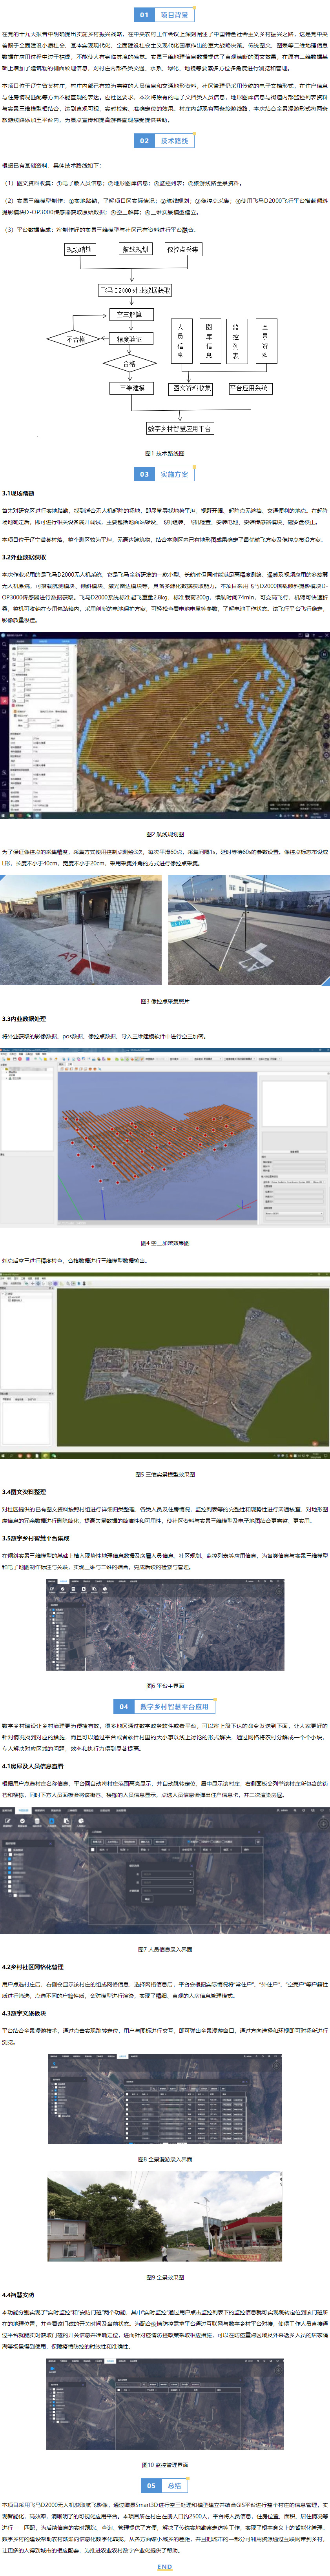Click the 数字乡村智慧平台应用 section heading
This screenshot has height=2576, width=330.
point(165,1707)
